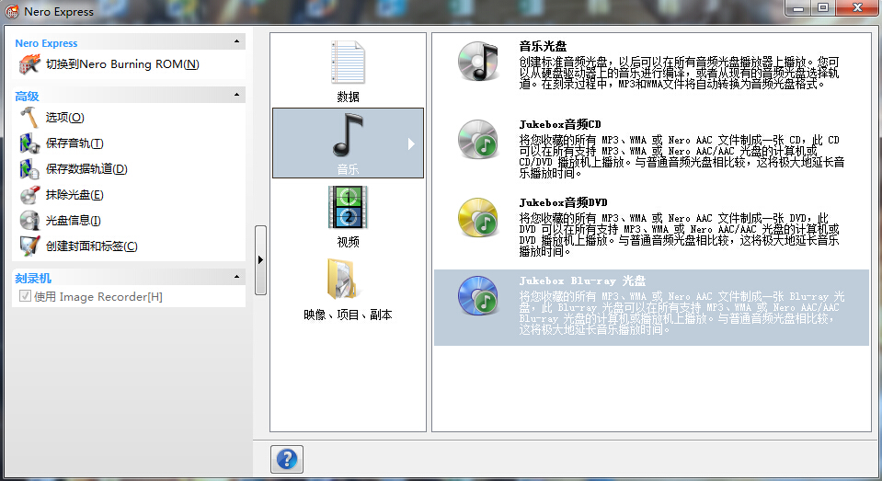
Task: Click the 抹除光盘(E) link
Action: 74,195
